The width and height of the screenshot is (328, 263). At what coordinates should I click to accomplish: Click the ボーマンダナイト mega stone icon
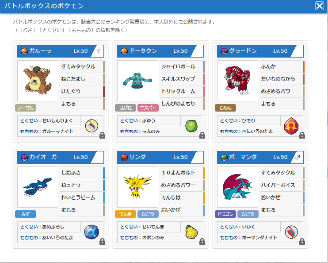tap(291, 232)
